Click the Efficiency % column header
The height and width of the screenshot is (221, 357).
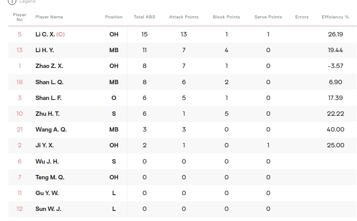tap(335, 17)
